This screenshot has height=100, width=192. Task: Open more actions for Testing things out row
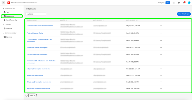(x=161, y=33)
